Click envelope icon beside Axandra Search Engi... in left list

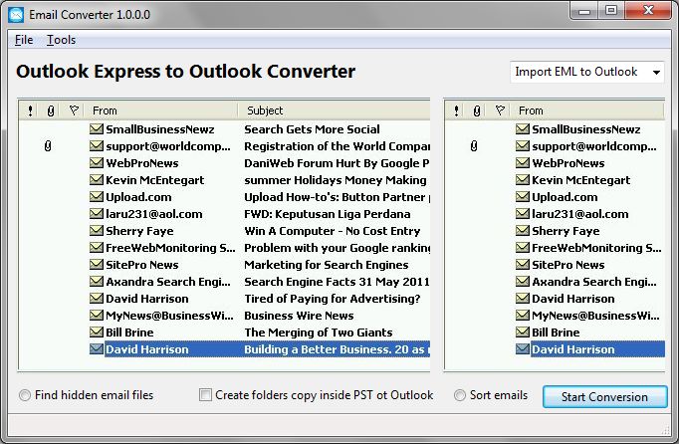pos(97,281)
